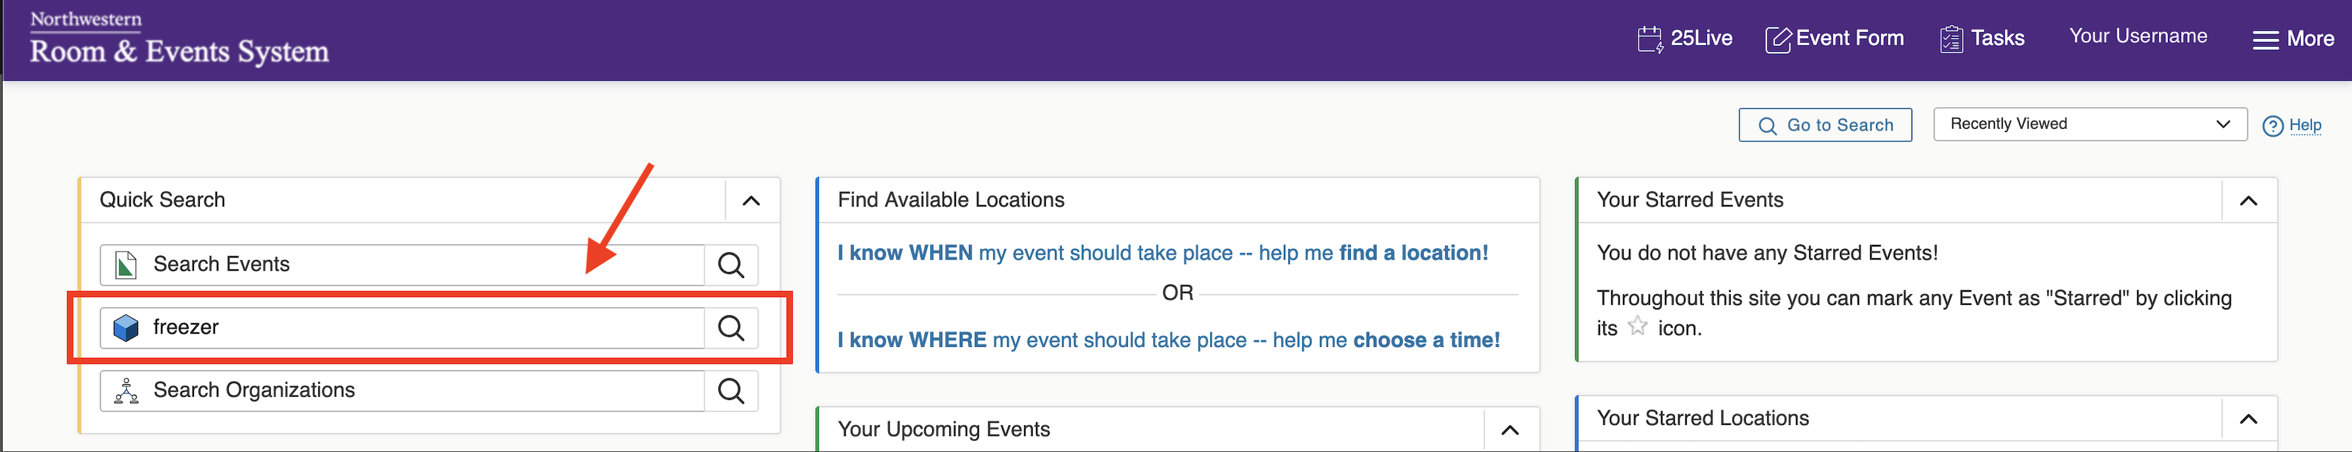Open the Recently Viewed dropdown
The image size is (2352, 452).
2090,124
